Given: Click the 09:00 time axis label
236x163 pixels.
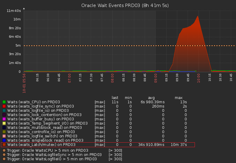Looking at the screenshot, I should [x=156, y=78].
